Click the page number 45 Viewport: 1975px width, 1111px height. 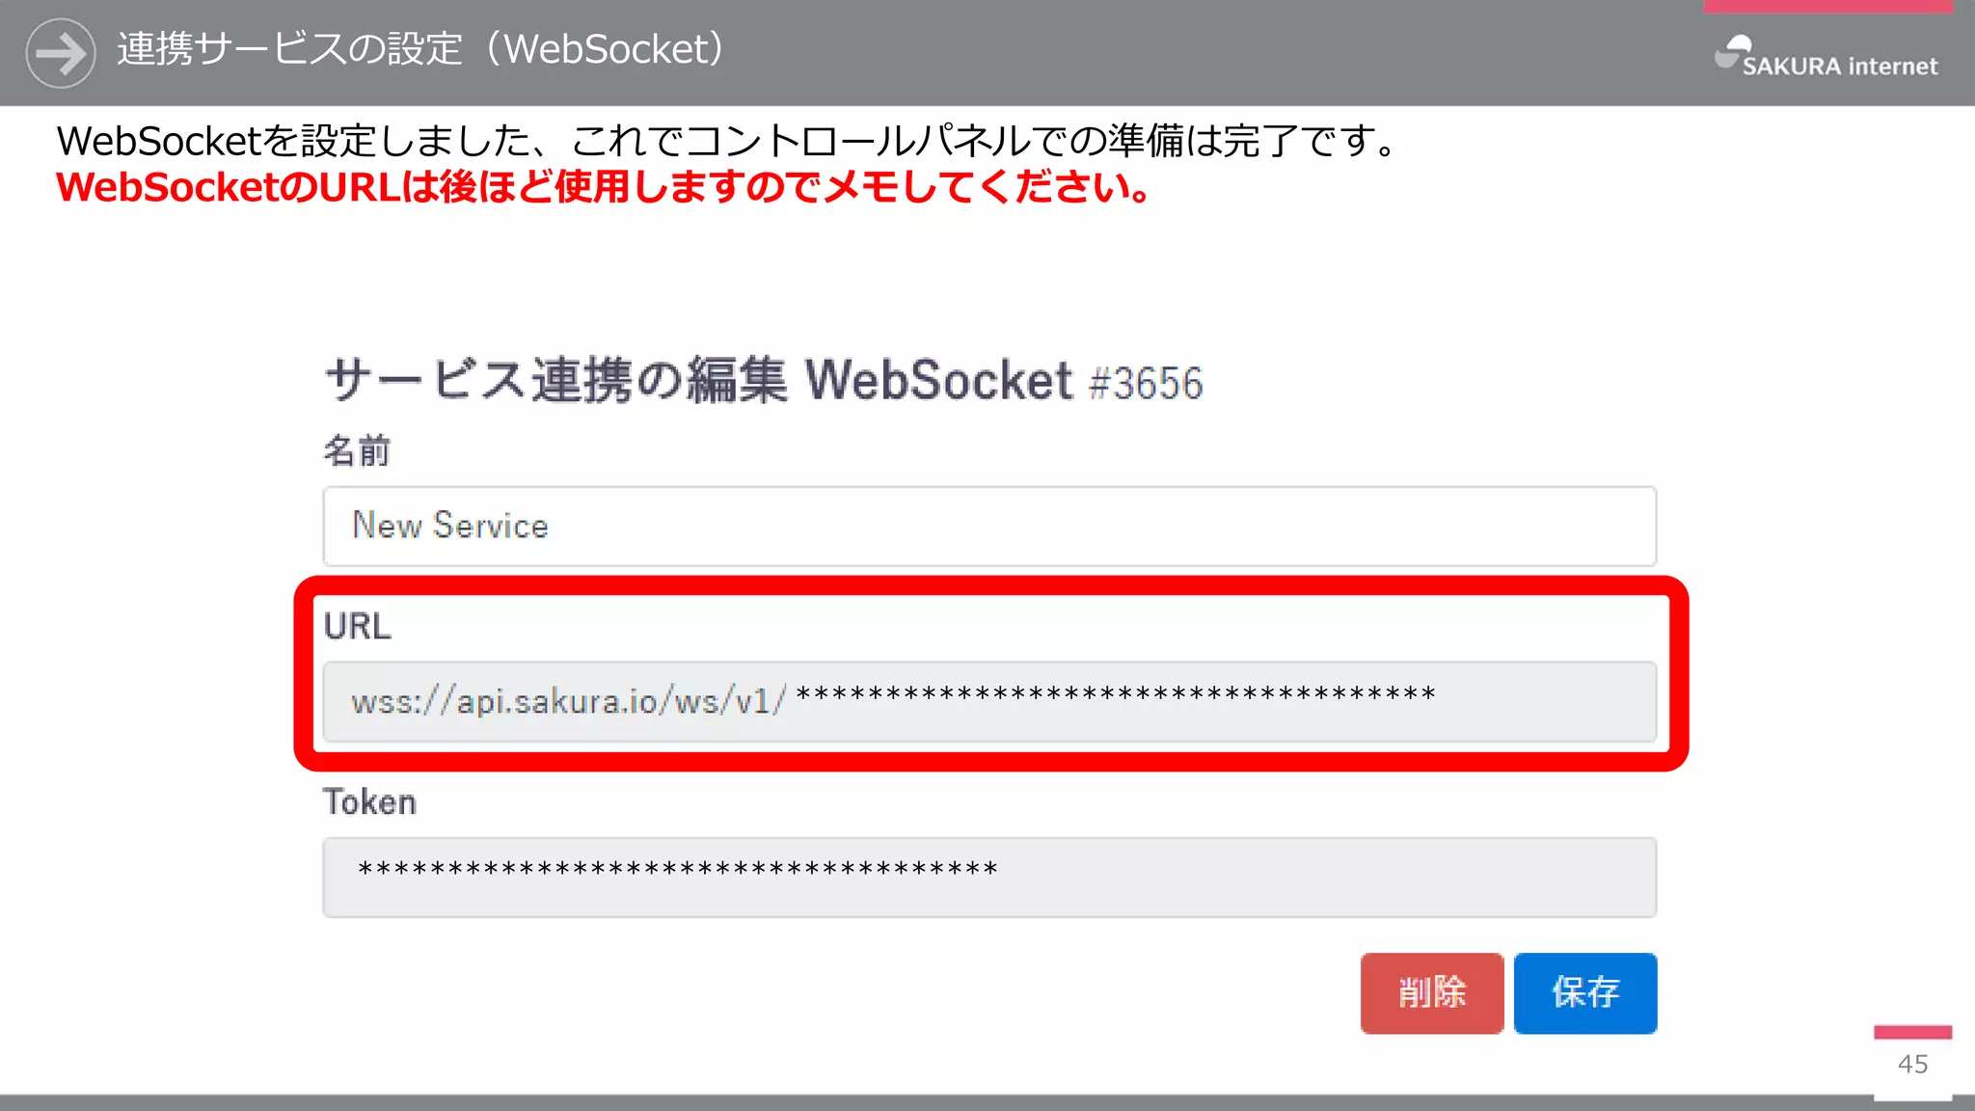(1912, 1064)
